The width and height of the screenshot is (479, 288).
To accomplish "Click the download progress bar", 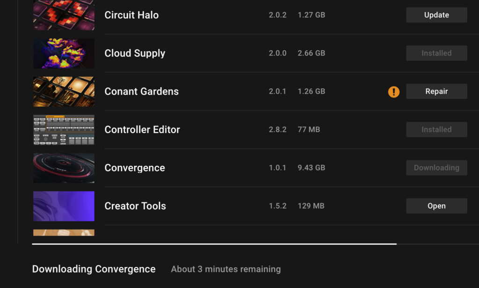I will pyautogui.click(x=214, y=244).
